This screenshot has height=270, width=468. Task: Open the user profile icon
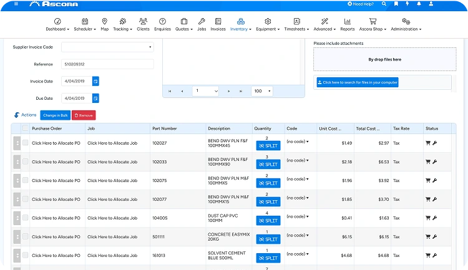click(x=431, y=4)
